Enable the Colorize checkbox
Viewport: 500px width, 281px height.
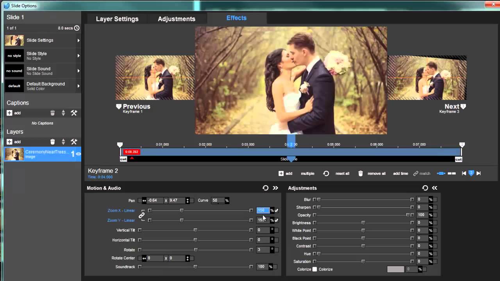tap(314, 269)
